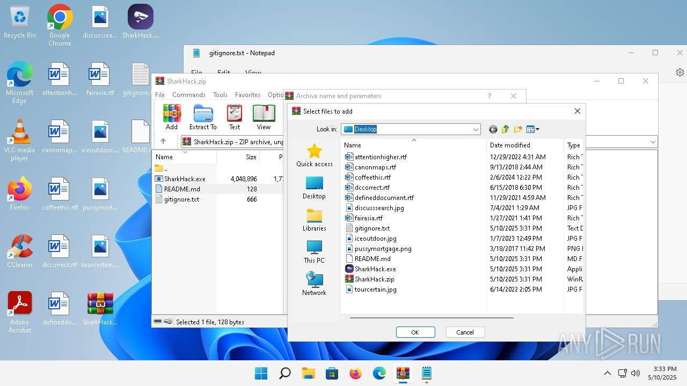Open Microsoft Store from taskbar
This screenshot has width=687, height=386.
point(332,373)
